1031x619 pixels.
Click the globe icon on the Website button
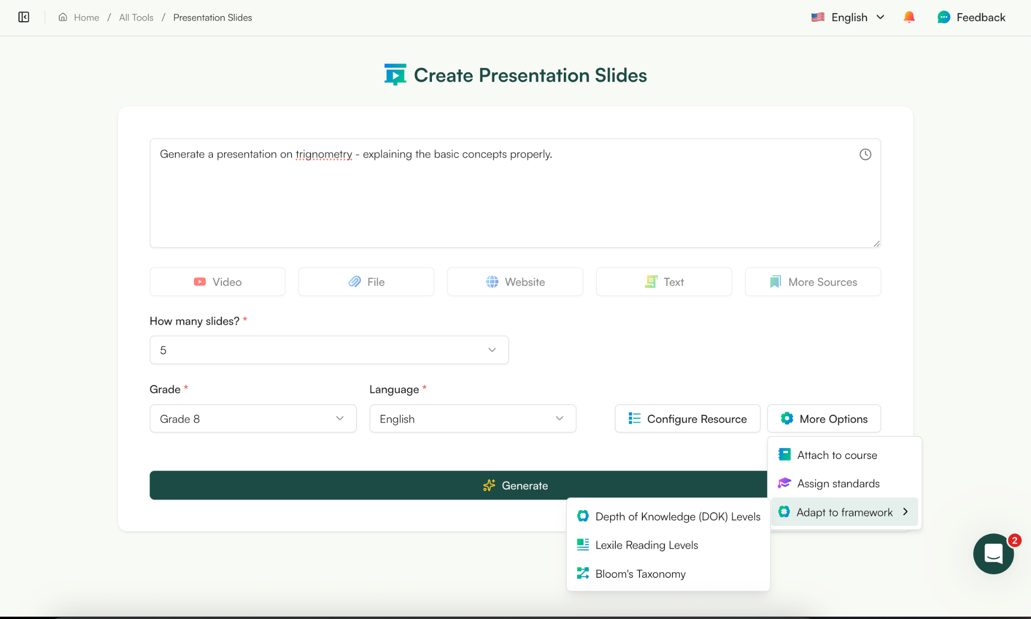[492, 282]
